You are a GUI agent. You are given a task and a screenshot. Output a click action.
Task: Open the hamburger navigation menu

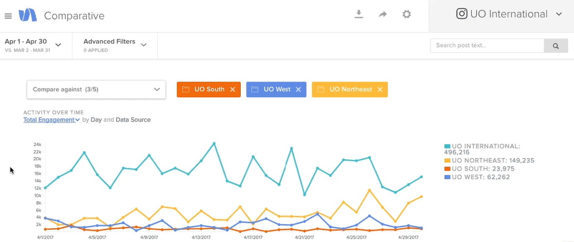pos(8,16)
